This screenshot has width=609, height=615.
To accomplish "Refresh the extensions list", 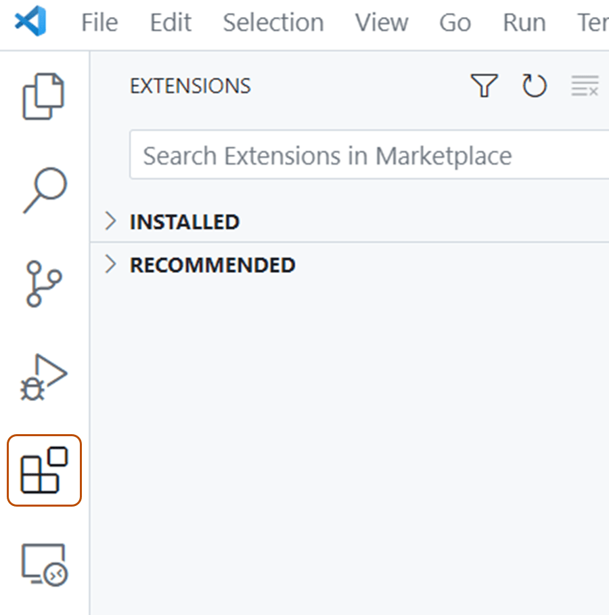I will click(534, 86).
